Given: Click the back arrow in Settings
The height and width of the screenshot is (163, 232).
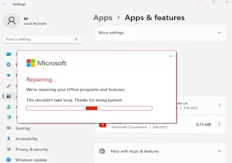Looking at the screenshot, I should pos(5,4).
